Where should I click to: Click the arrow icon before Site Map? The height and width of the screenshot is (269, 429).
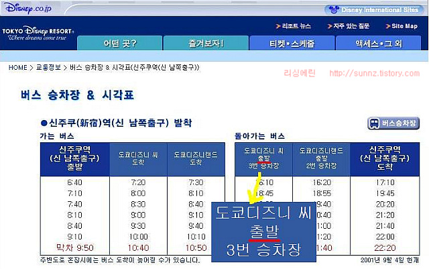point(387,26)
